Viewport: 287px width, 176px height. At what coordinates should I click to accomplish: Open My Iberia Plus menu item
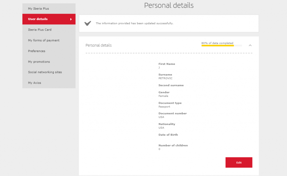(49, 9)
